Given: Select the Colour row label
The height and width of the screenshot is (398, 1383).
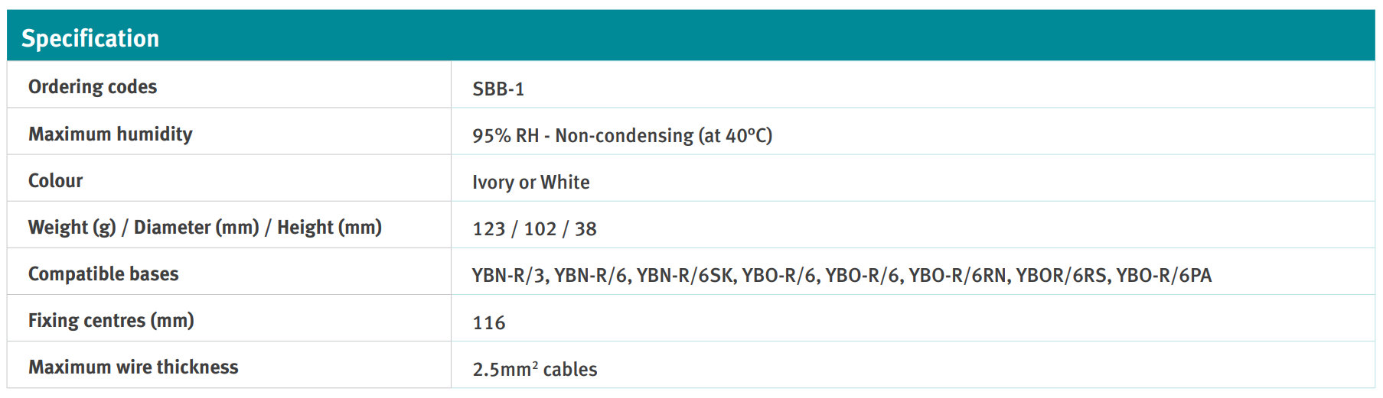Looking at the screenshot, I should [x=55, y=181].
